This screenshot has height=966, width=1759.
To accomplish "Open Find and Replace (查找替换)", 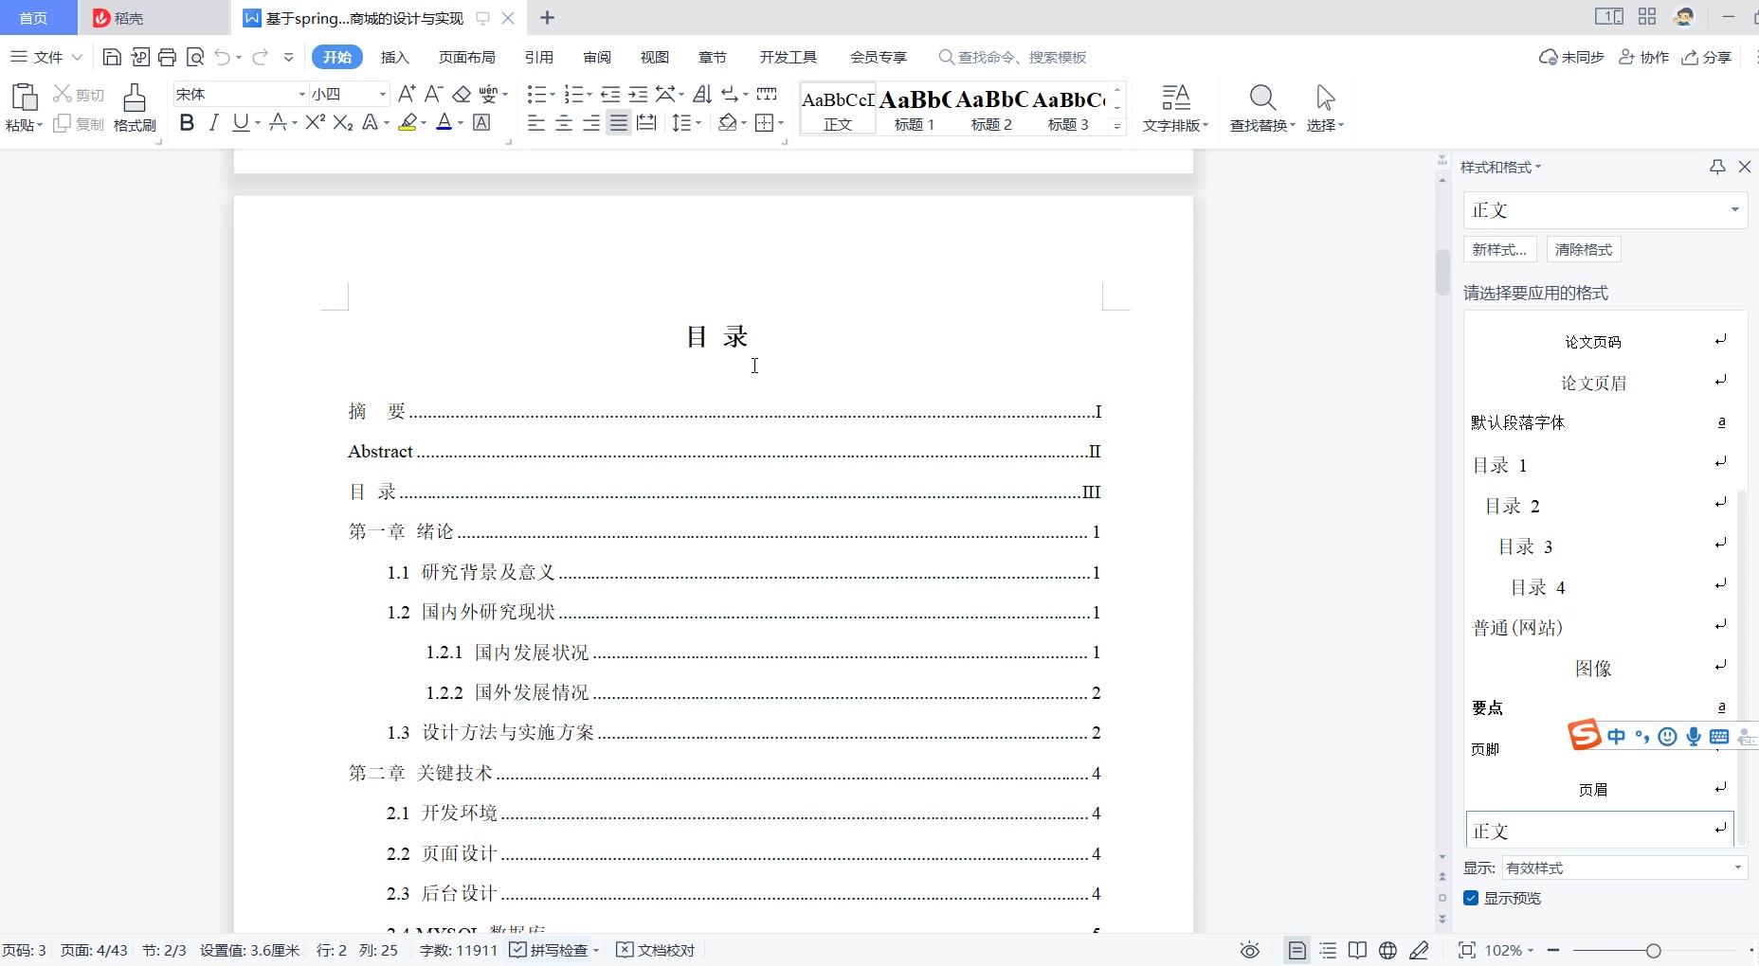I will (1261, 107).
